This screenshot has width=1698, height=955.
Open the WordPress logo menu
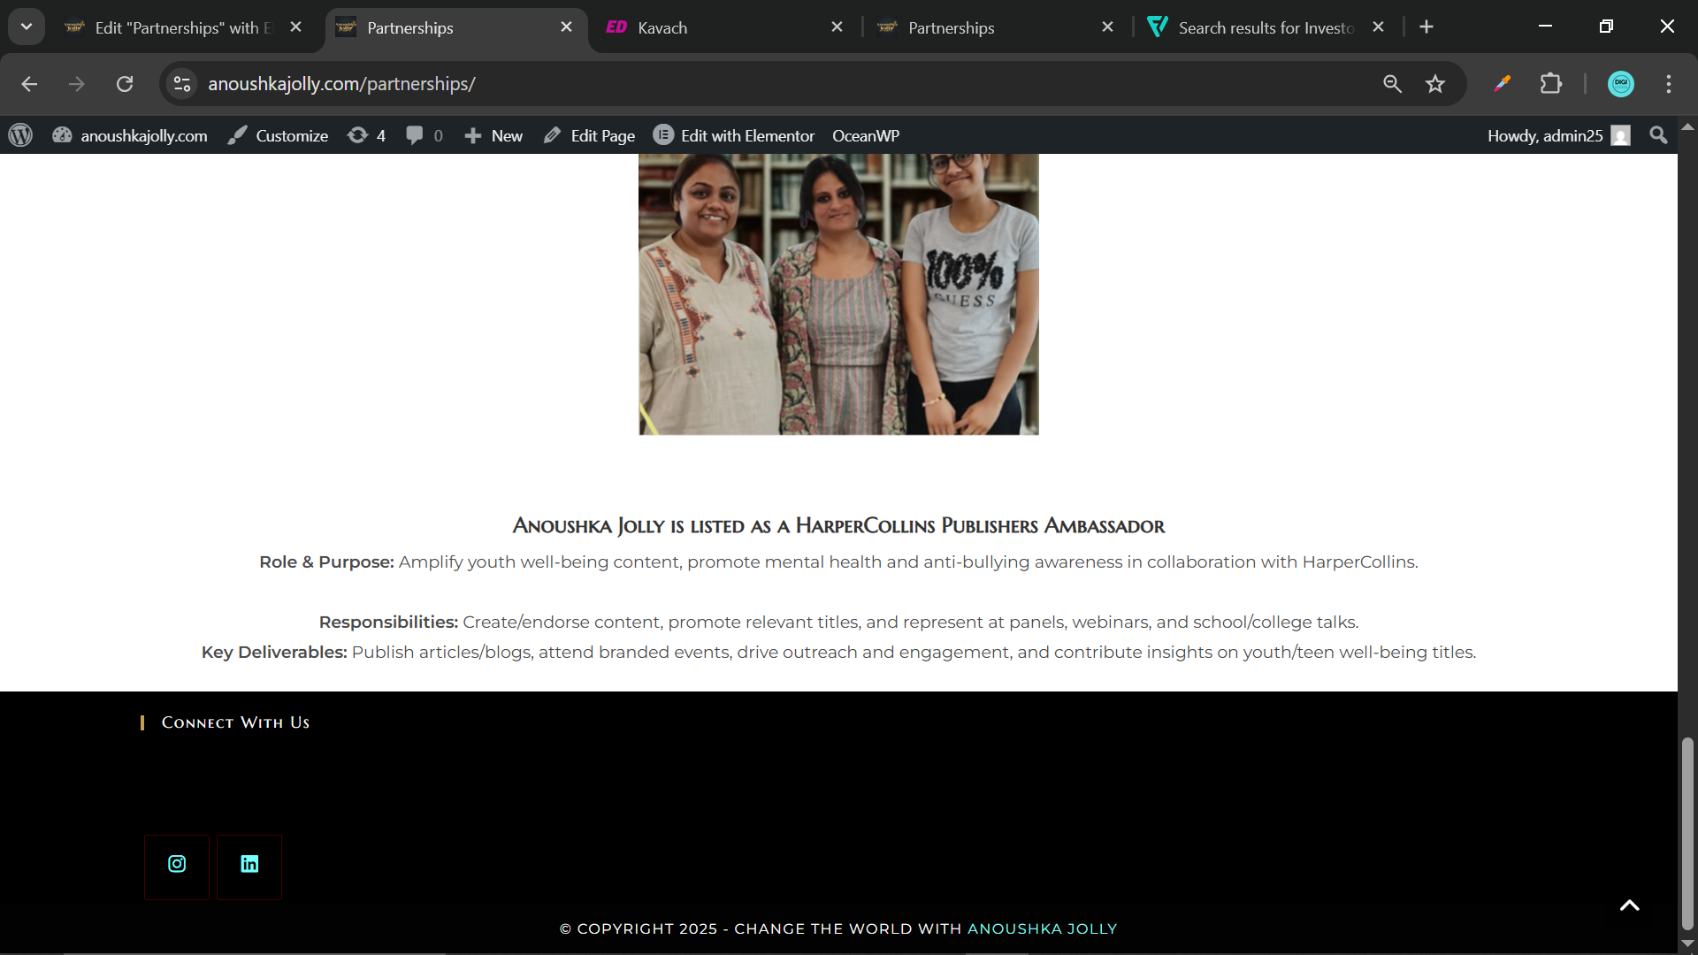click(x=20, y=135)
